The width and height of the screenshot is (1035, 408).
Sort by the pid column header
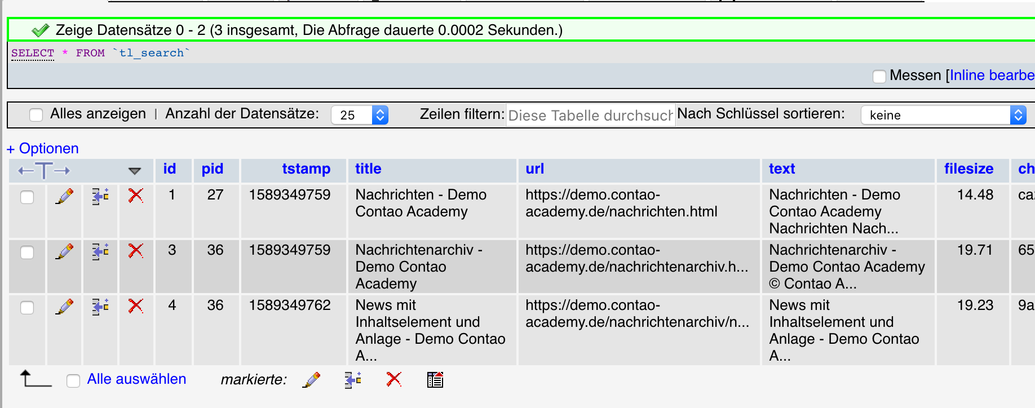[213, 168]
